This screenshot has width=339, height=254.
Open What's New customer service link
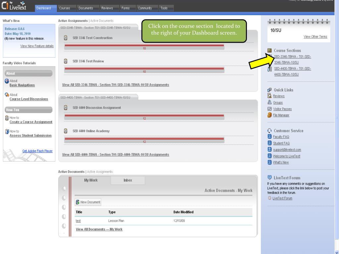(281, 162)
